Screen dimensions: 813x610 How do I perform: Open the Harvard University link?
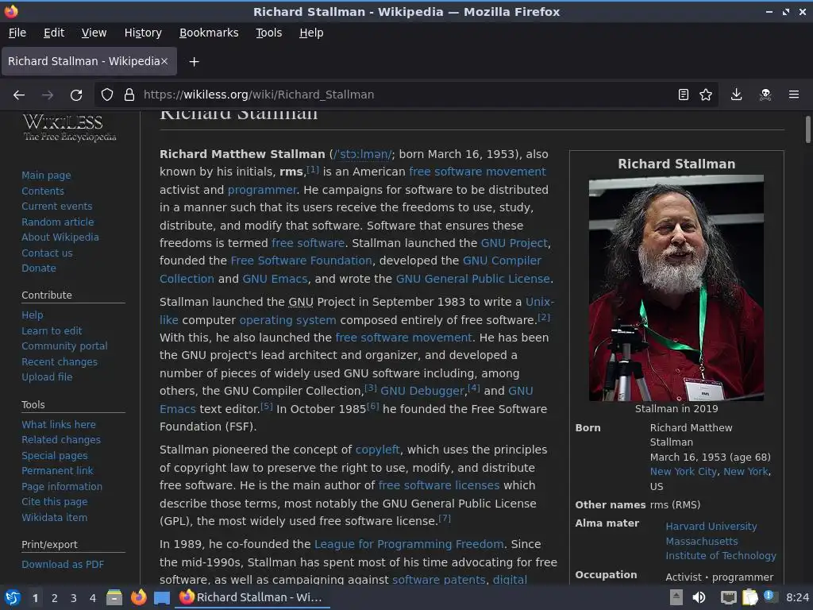[x=711, y=526]
